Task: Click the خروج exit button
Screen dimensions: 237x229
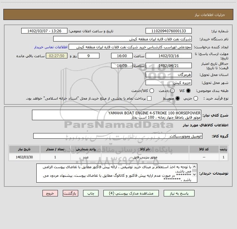Action: pyautogui.click(x=50, y=193)
